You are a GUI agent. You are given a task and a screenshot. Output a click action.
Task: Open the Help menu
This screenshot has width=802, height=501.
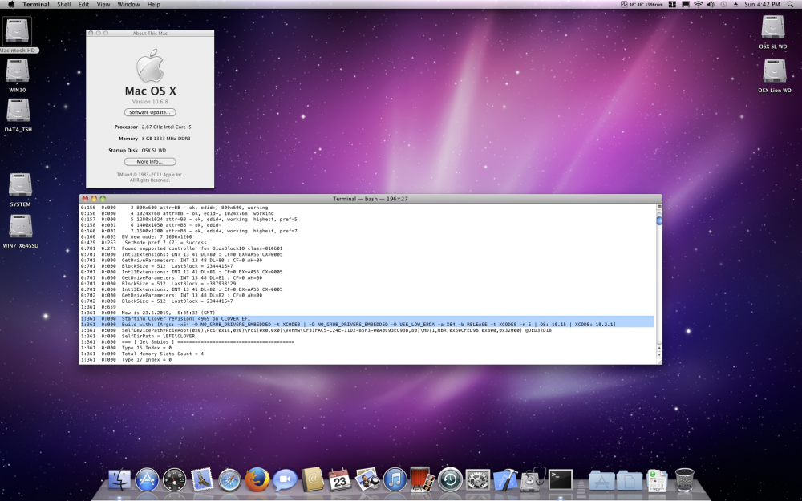coord(153,4)
